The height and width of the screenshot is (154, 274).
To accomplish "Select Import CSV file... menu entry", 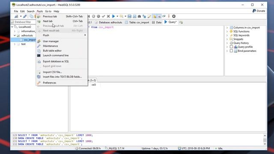I will pyautogui.click(x=62, y=72).
